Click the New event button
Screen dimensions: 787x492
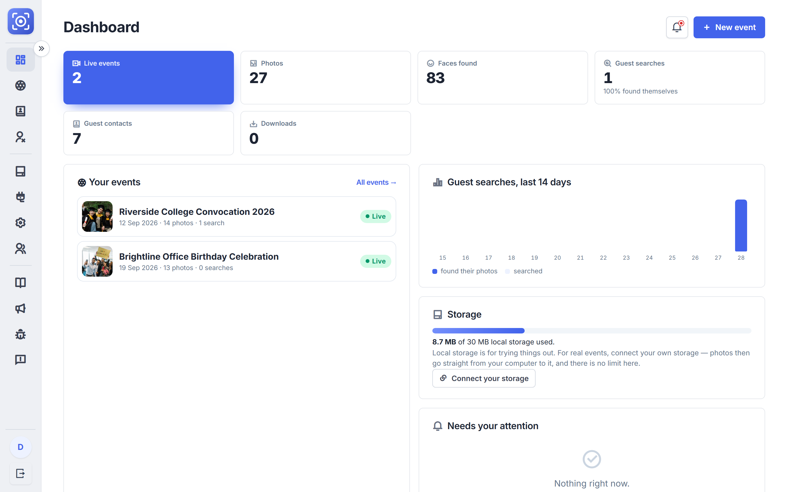(729, 27)
